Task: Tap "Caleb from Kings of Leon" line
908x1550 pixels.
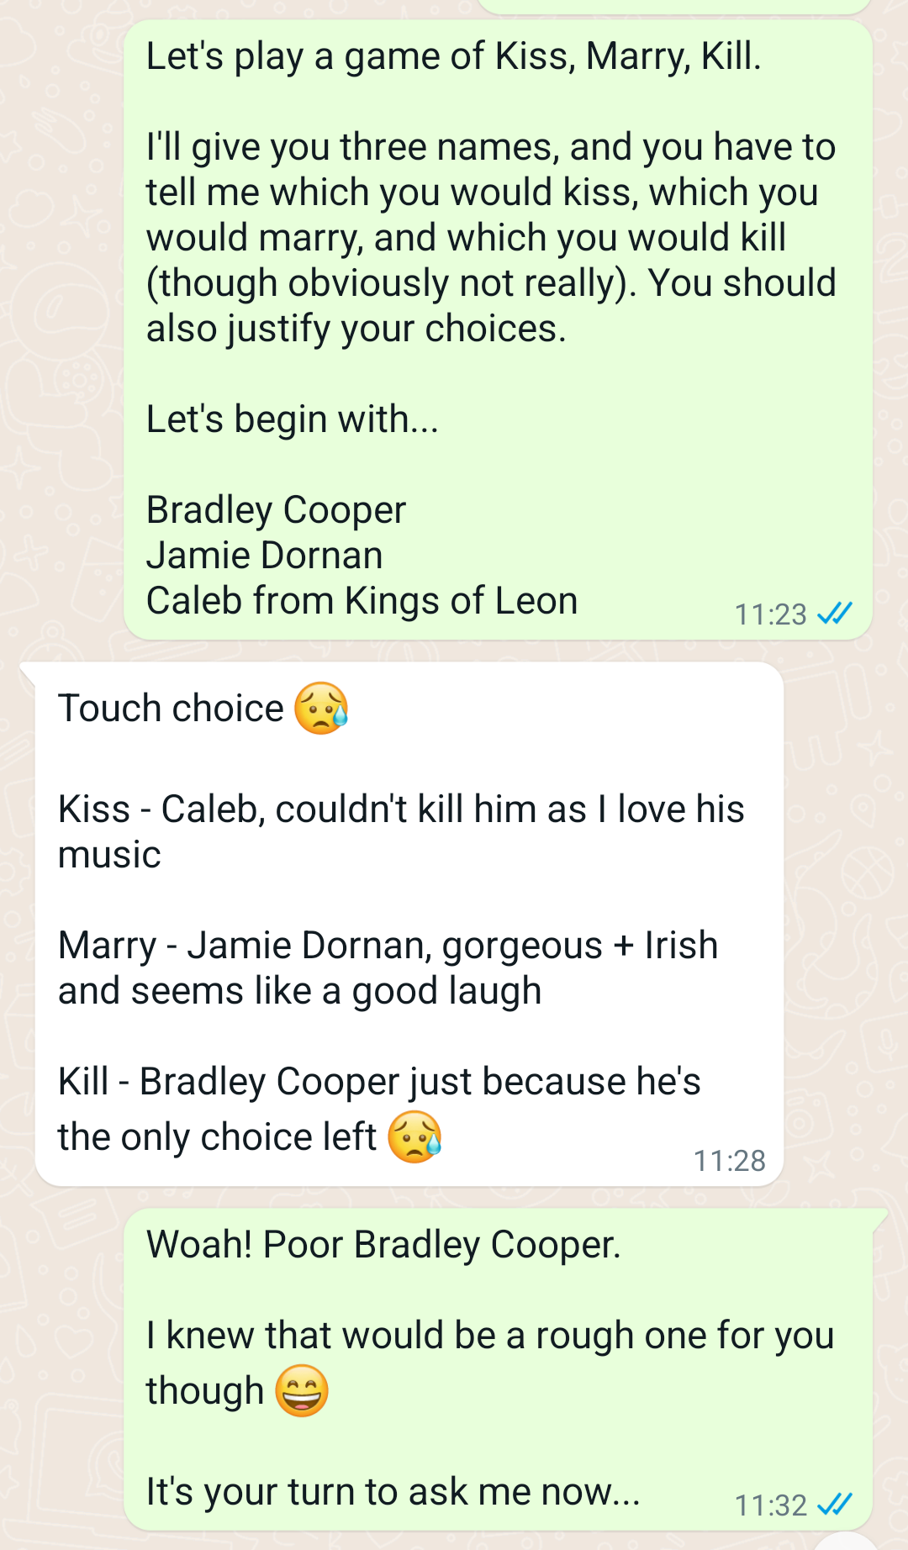Action: (362, 600)
